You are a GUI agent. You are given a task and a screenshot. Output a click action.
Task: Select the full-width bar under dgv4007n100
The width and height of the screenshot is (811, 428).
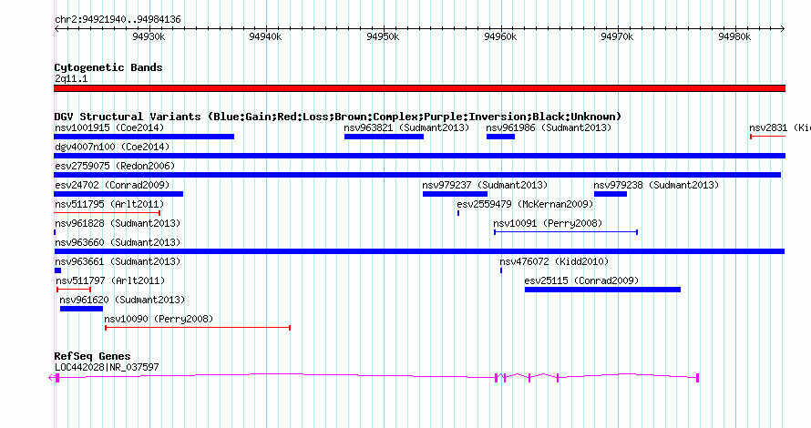tap(419, 156)
